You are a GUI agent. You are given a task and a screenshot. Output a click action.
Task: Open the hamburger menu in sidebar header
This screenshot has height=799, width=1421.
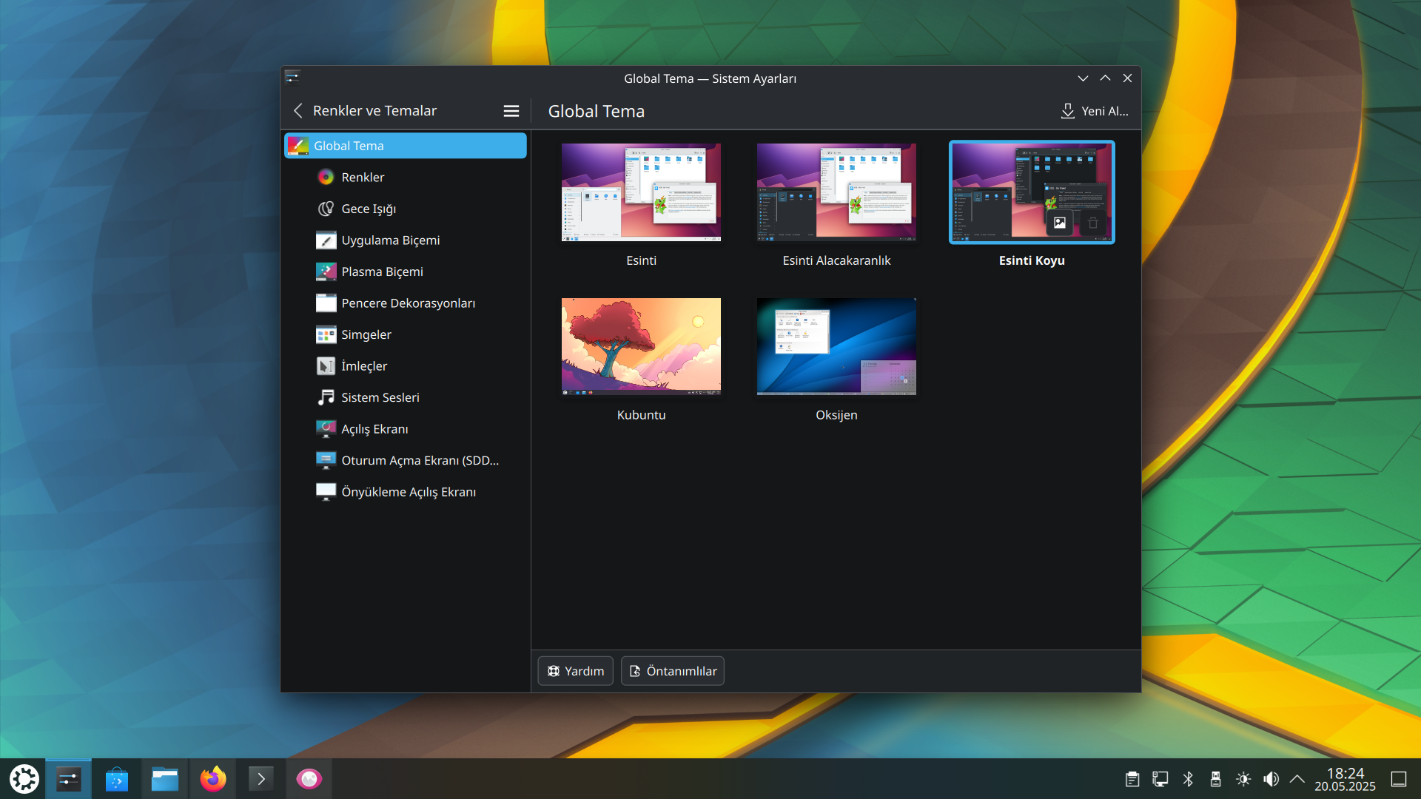pyautogui.click(x=511, y=111)
